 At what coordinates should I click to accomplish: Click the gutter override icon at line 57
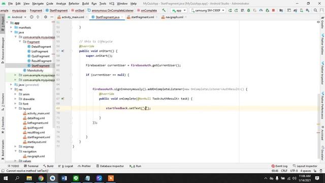tap(62, 51)
